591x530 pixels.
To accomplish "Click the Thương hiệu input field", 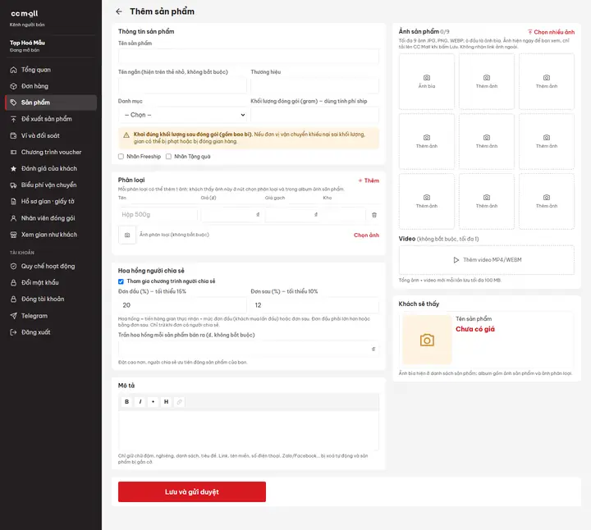I will point(314,85).
